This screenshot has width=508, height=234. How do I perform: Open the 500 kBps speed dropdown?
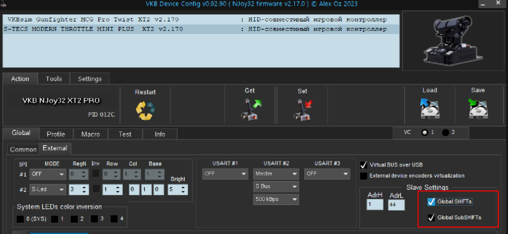pos(276,199)
